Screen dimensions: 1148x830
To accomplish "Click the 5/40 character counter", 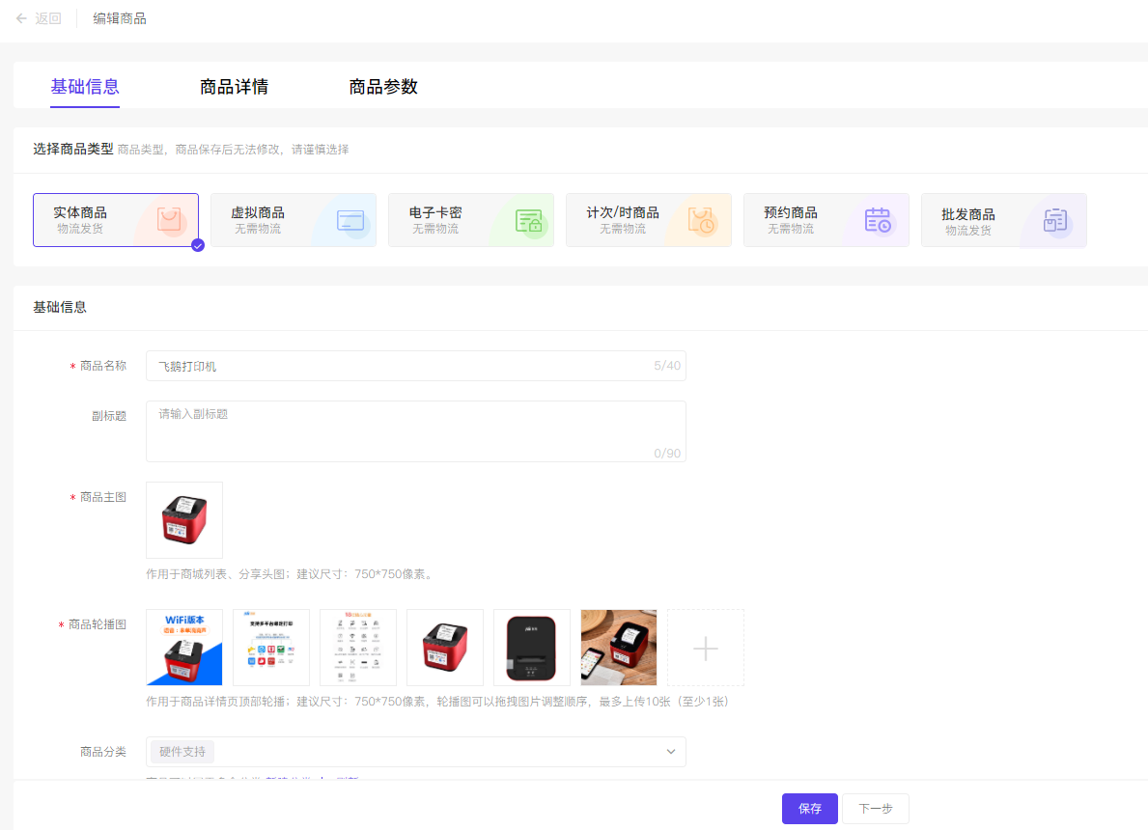I will tap(667, 365).
